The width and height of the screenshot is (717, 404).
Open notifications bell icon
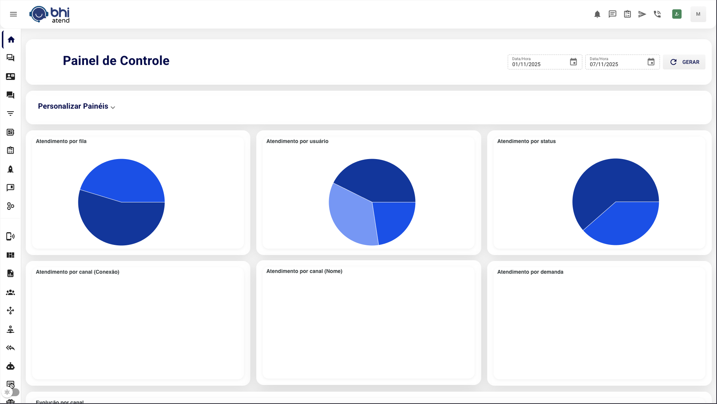pyautogui.click(x=597, y=14)
